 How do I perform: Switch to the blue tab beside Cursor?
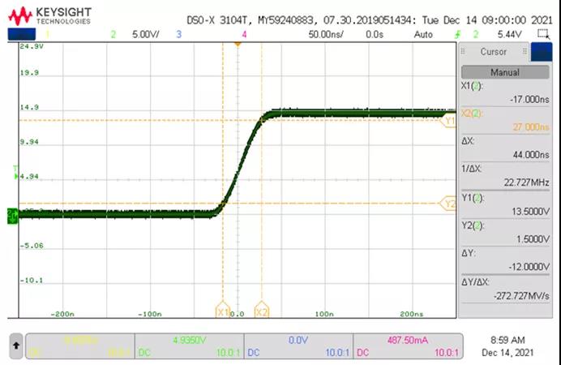(x=539, y=52)
